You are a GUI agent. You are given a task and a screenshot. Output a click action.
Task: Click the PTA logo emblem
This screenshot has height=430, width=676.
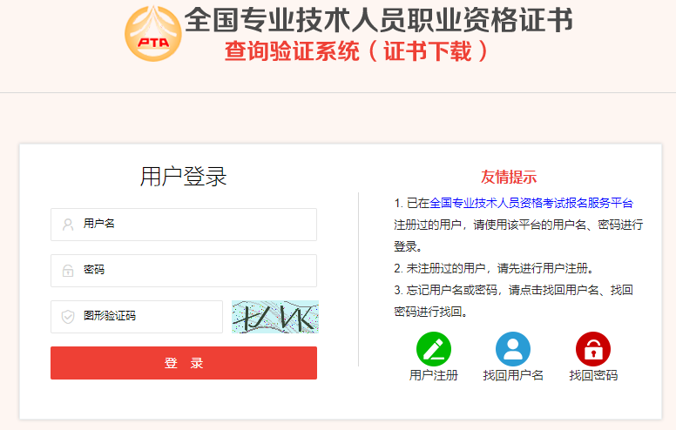click(x=153, y=34)
